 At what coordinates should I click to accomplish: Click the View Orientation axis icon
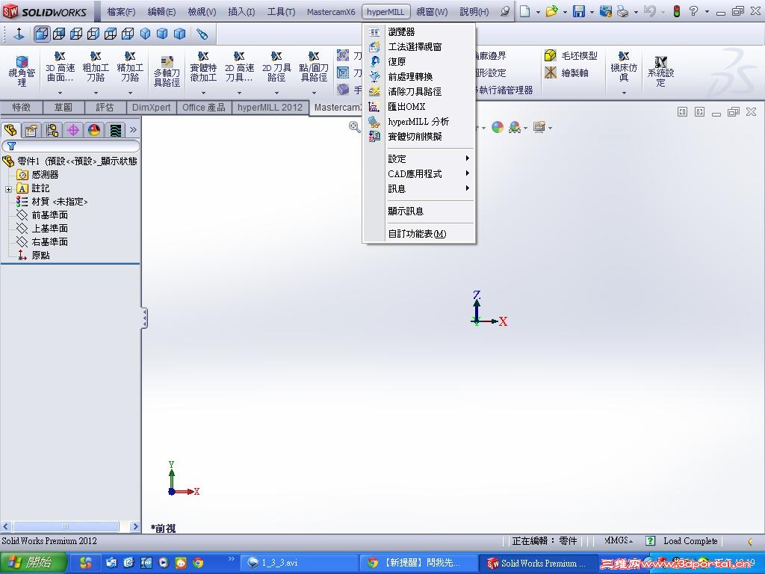19,34
